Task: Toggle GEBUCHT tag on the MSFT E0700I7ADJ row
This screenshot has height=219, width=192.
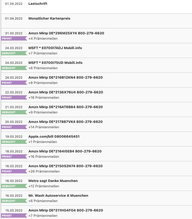Action: (x=14, y=53)
